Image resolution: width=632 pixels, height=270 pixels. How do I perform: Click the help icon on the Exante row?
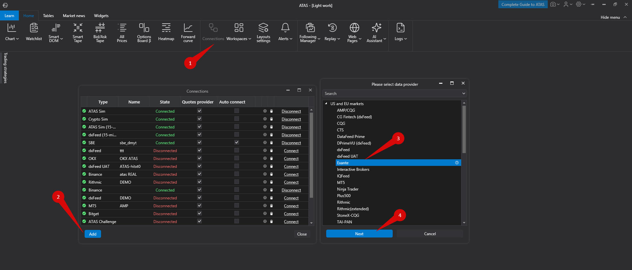coord(457,163)
